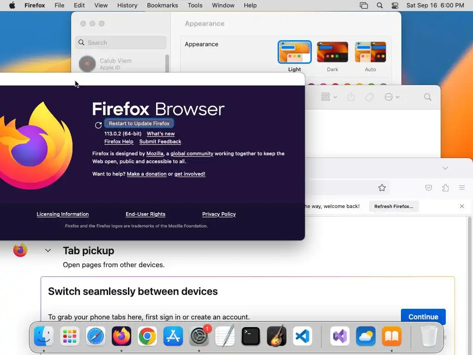Launch GarageBand from the Dock
Screen dimensions: 473x355
tap(277, 336)
